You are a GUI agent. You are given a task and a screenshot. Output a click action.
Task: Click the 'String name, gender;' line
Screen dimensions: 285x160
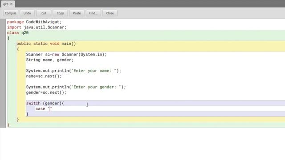(49, 60)
